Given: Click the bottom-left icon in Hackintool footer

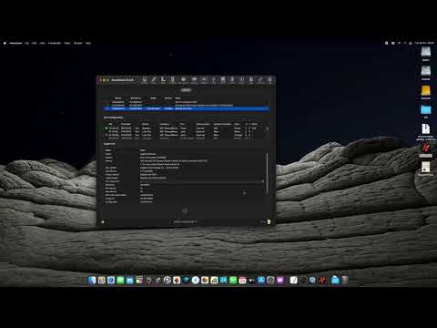Looking at the screenshot, I should (x=103, y=222).
